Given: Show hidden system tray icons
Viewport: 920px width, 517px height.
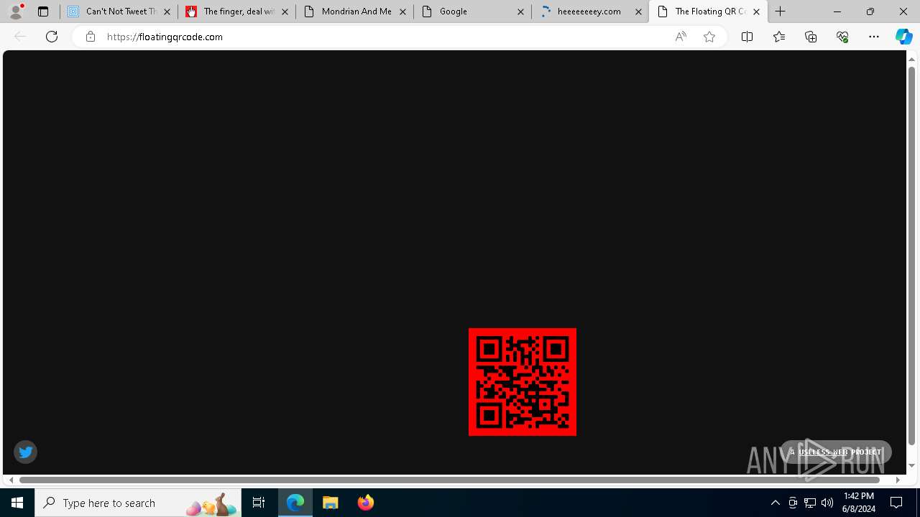Looking at the screenshot, I should 775,503.
